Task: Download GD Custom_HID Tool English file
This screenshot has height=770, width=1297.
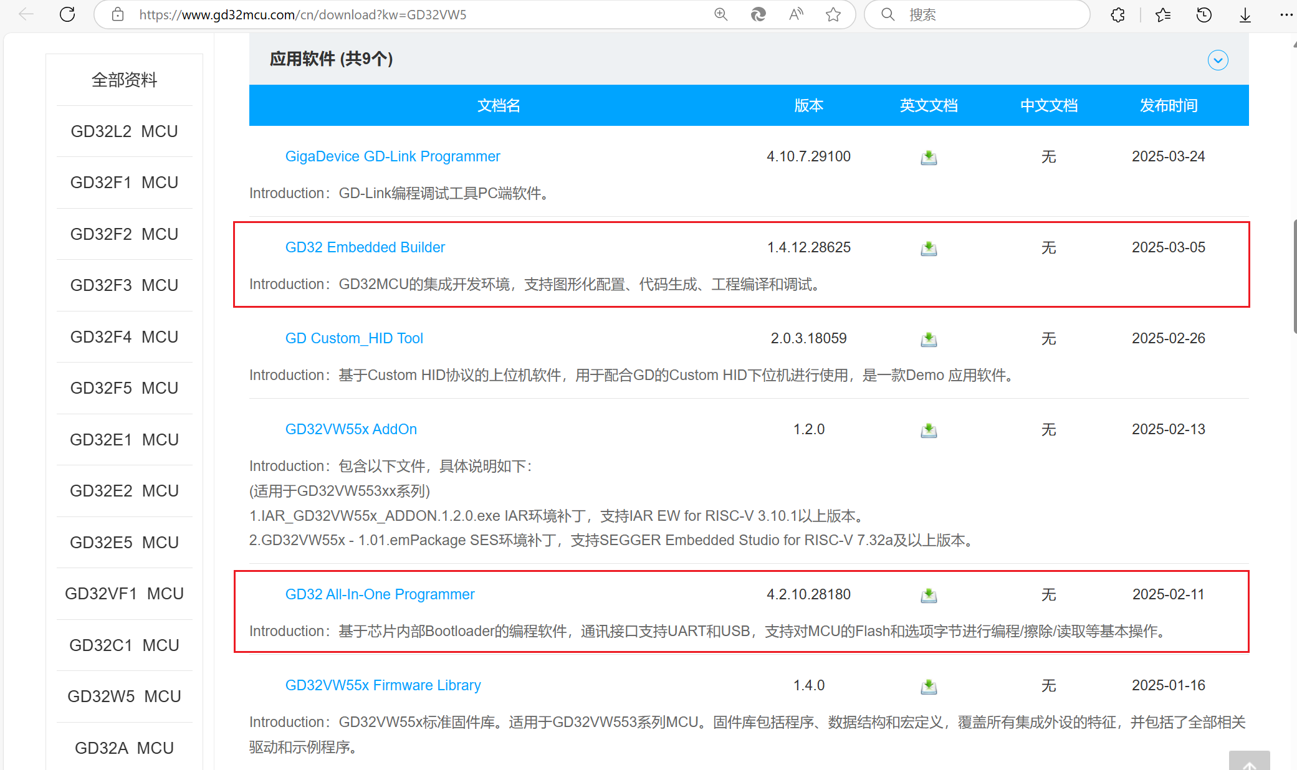Action: tap(929, 339)
